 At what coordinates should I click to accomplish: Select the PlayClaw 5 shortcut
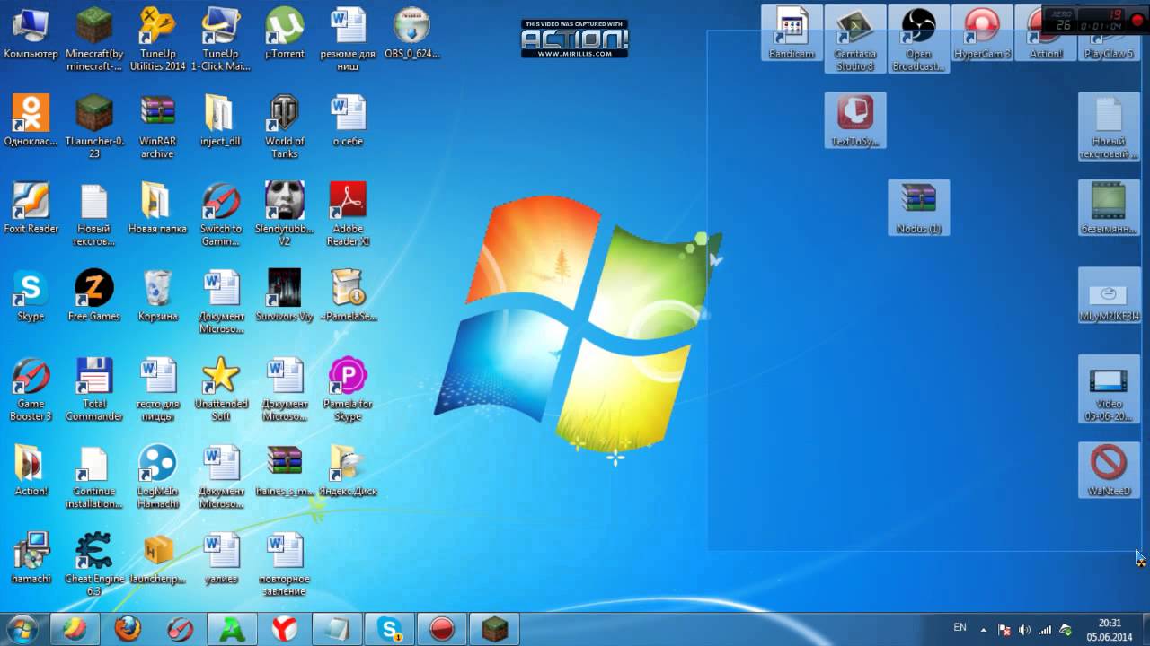(1109, 45)
